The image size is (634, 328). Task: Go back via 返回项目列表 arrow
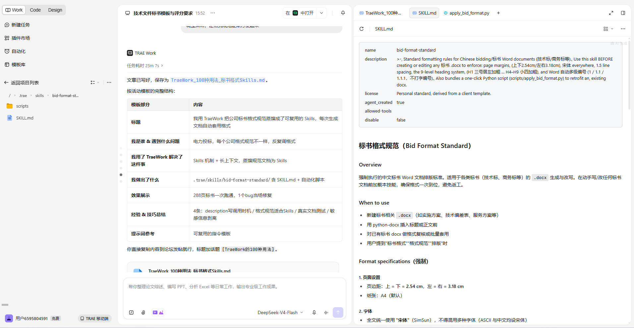6,82
